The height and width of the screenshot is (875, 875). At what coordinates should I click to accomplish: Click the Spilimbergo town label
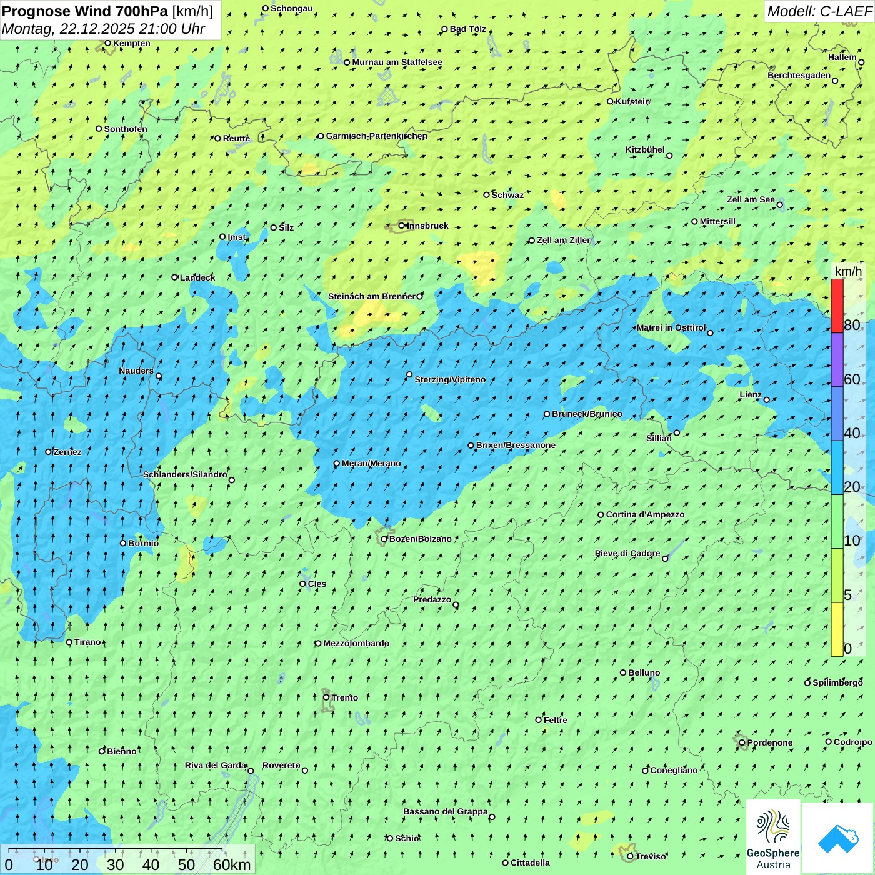click(x=837, y=682)
